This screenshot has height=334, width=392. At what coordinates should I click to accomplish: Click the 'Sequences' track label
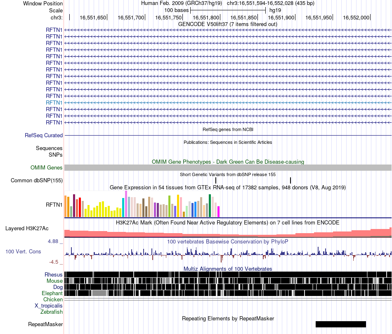point(49,148)
